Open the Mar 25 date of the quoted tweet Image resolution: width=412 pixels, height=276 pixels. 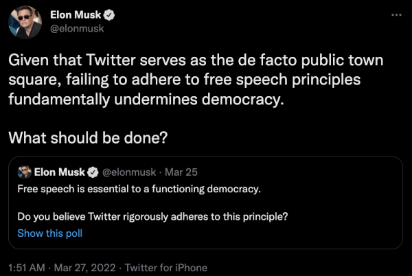tap(181, 172)
